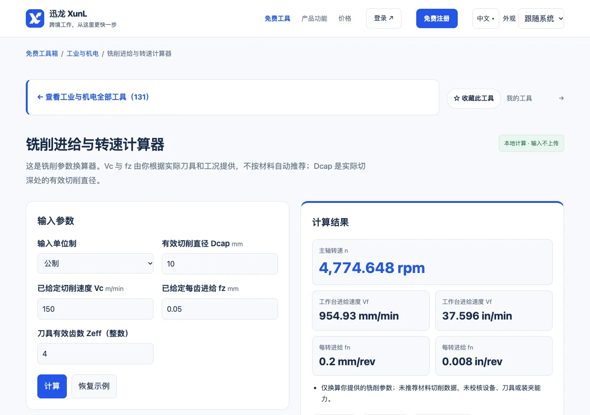Image resolution: width=590 pixels, height=415 pixels.
Task: Focus the 每齿进给 fz input field
Action: pos(220,309)
